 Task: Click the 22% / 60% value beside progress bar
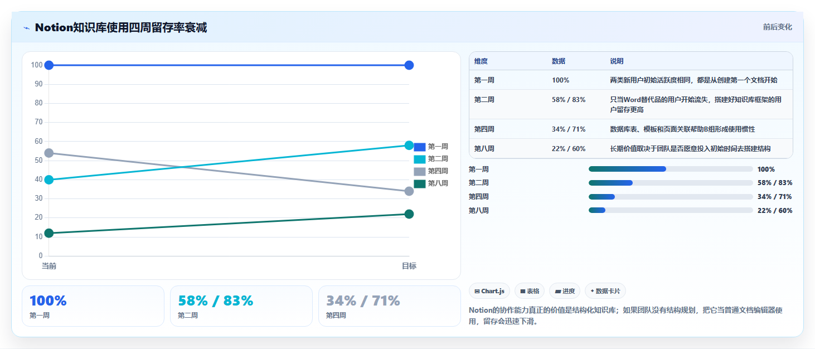click(x=775, y=210)
